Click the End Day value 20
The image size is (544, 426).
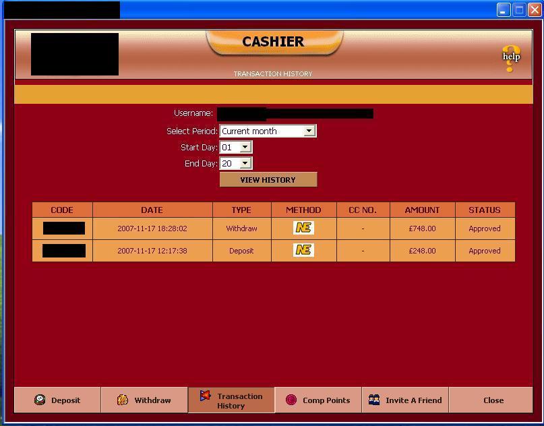tap(227, 164)
